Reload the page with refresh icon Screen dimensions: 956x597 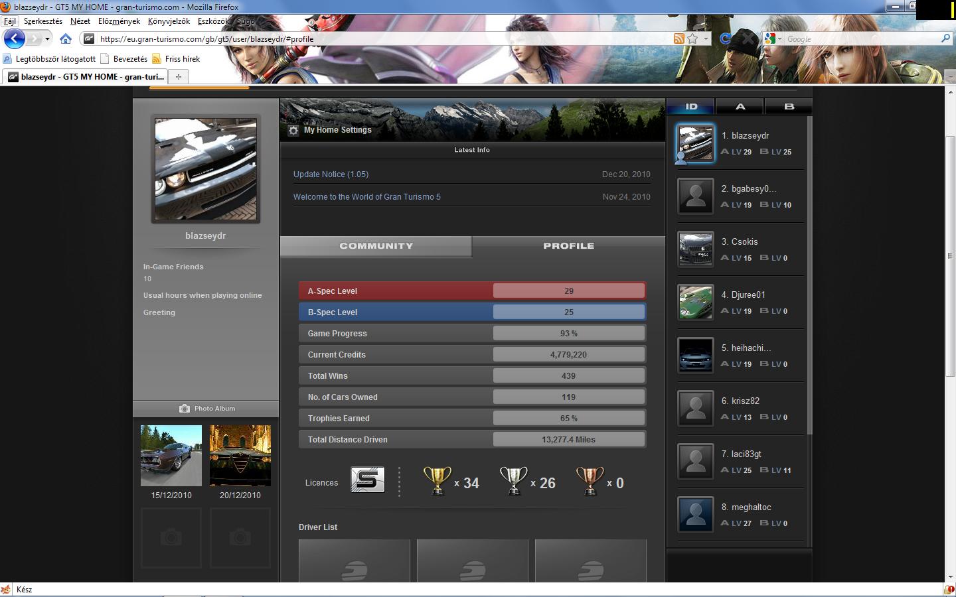[x=725, y=38]
